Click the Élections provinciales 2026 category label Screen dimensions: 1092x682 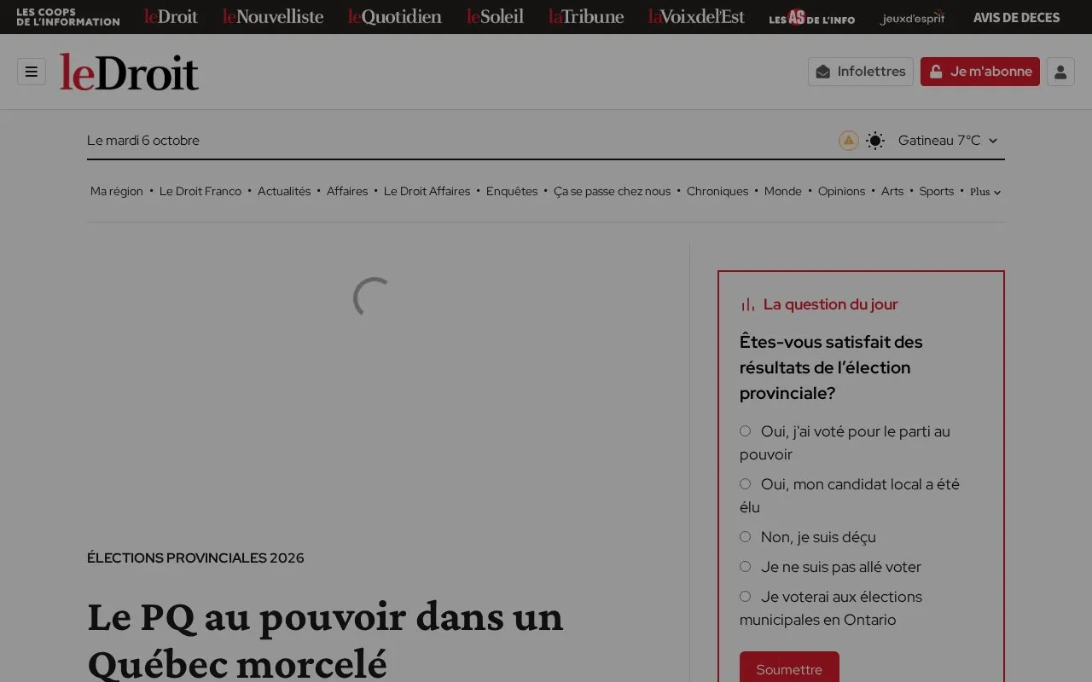click(195, 558)
